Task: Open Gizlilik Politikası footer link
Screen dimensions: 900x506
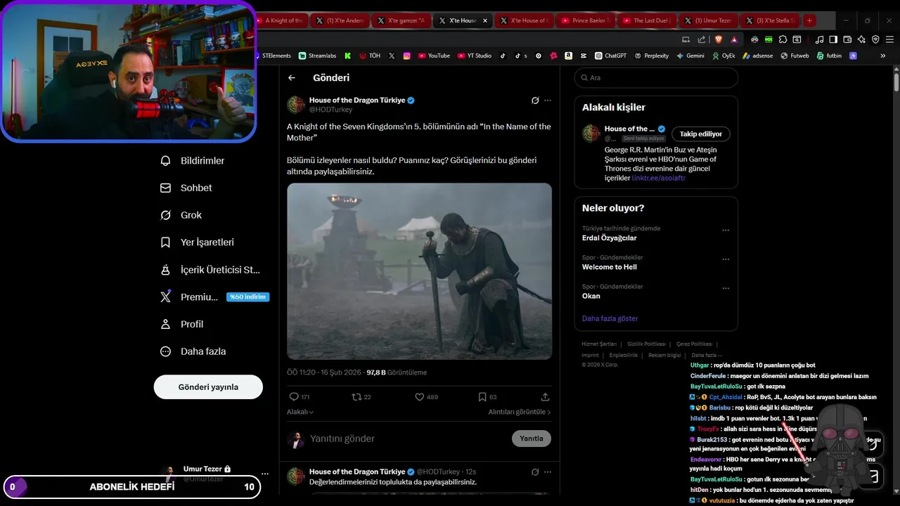Action: (x=646, y=344)
